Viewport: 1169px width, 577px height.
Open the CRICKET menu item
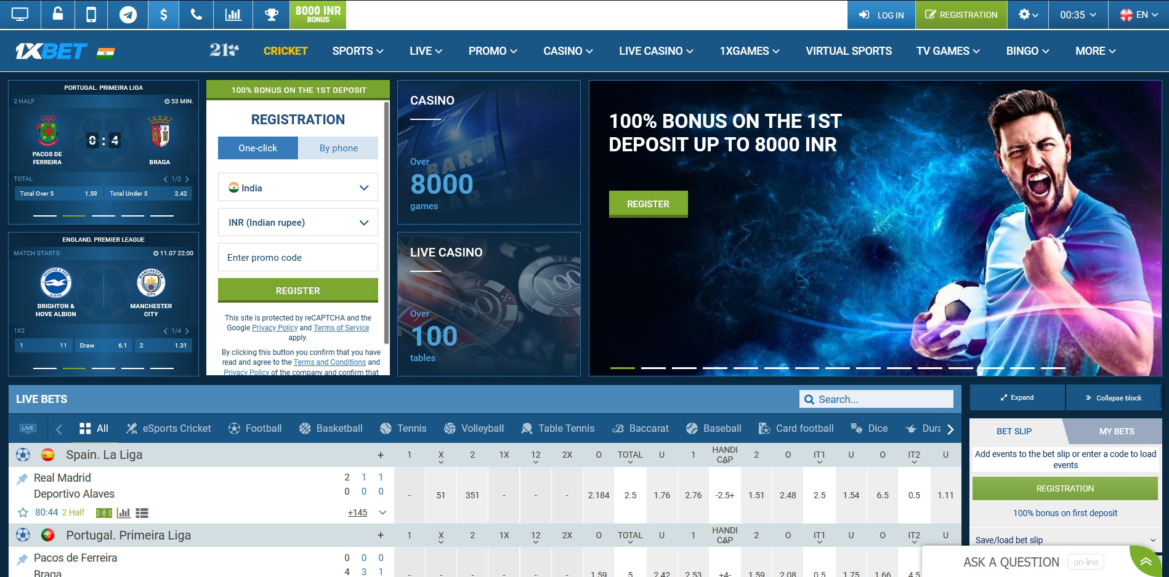[x=286, y=51]
